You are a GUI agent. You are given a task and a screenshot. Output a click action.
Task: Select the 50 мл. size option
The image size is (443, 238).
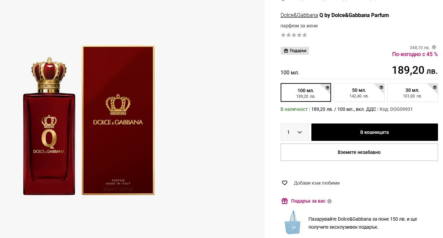359,92
